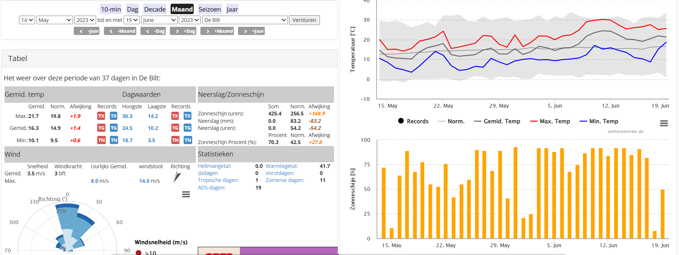Open the Tropische dagen link
Screen dimensions: 679x255
coord(218,180)
